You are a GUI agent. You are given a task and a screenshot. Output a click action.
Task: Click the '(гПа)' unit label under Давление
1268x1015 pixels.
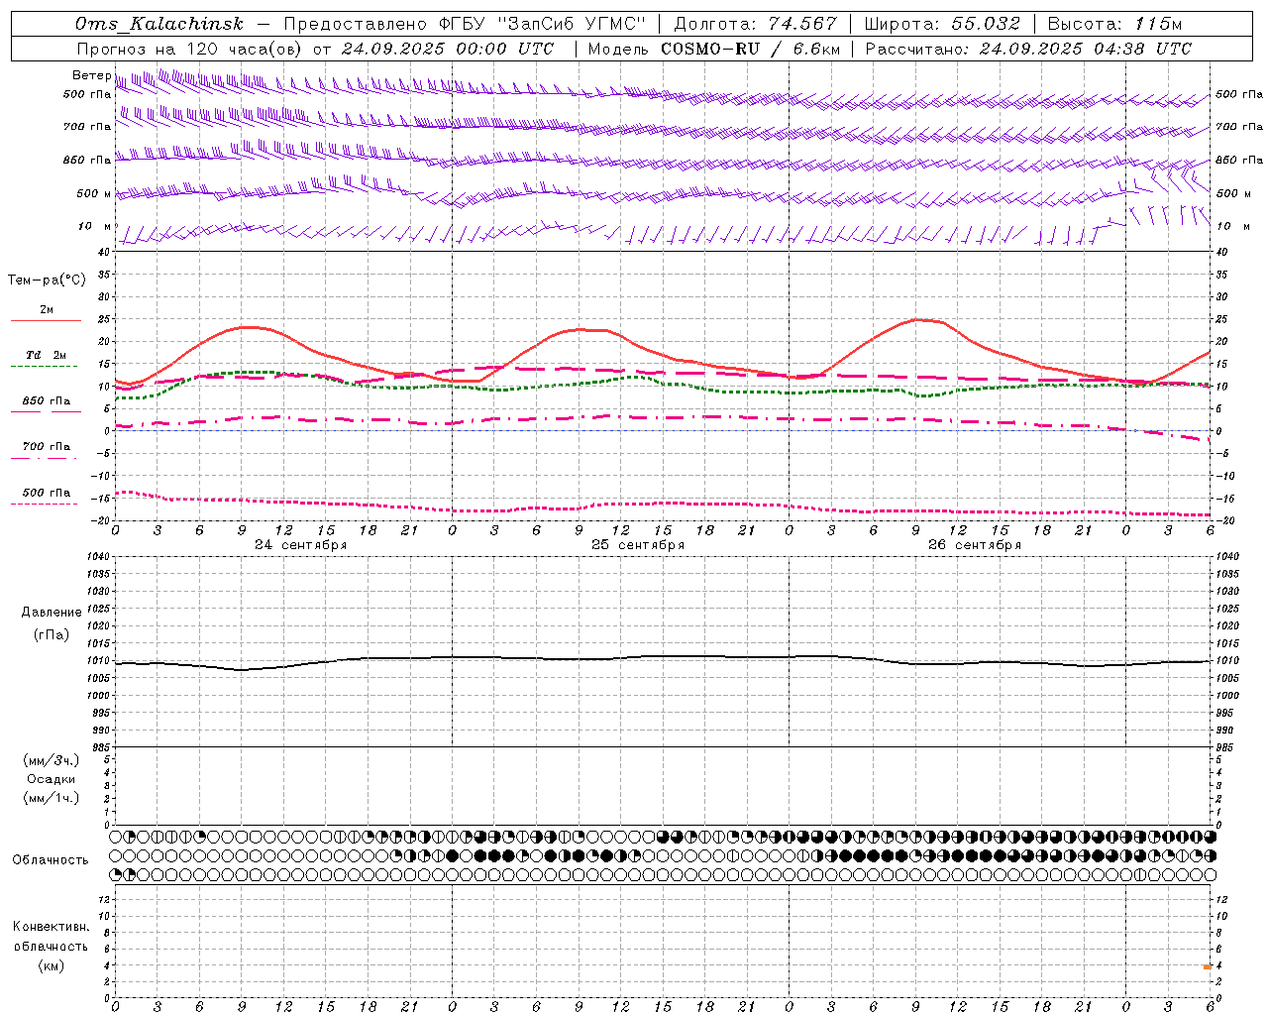[52, 635]
